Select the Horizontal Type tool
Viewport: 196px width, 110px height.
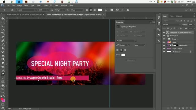pyautogui.click(x=3, y=74)
